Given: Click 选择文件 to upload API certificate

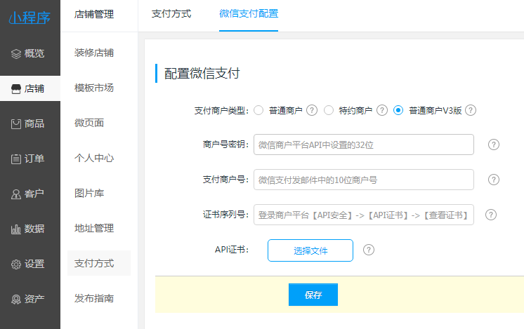Looking at the screenshot, I should tap(310, 250).
